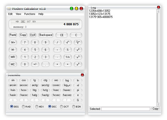
Task: Click the addition key
Action: [57, 64]
